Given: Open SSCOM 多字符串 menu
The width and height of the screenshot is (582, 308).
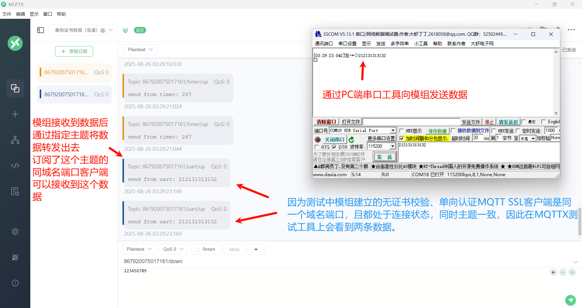Looking at the screenshot, I should pos(400,44).
